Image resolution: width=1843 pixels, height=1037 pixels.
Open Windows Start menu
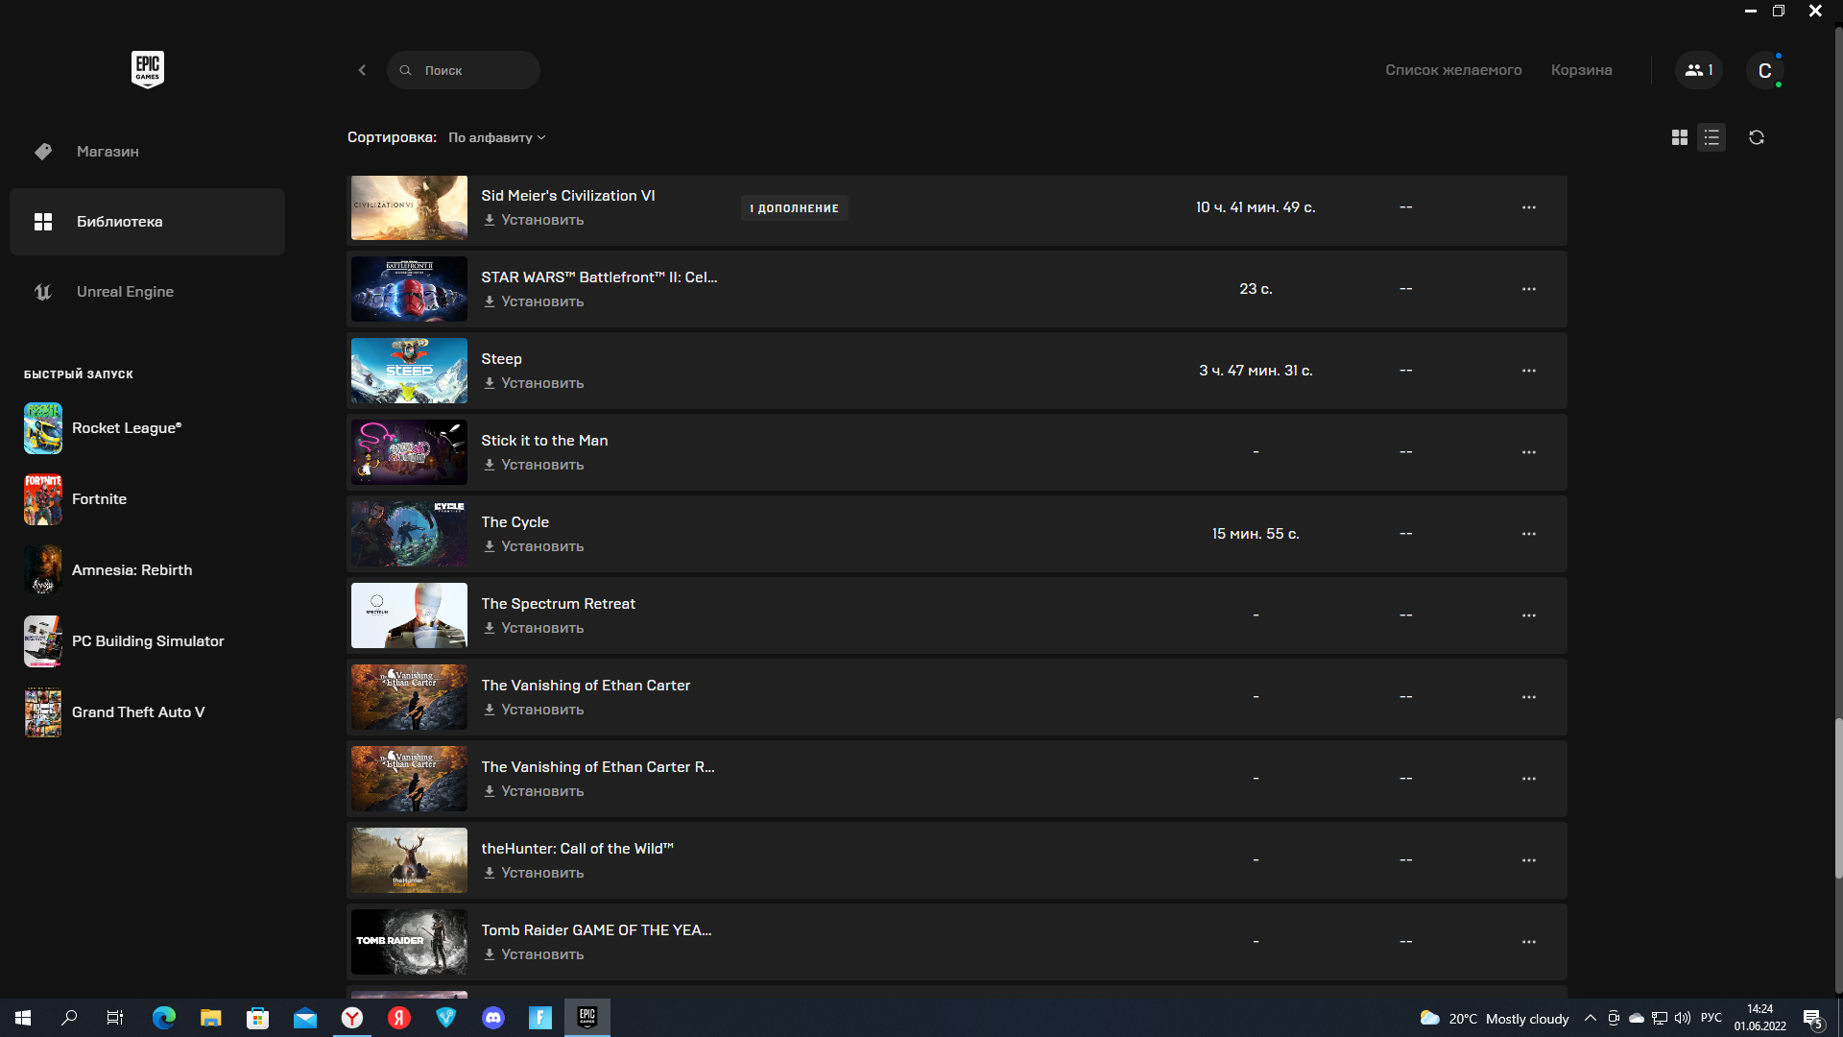click(23, 1018)
